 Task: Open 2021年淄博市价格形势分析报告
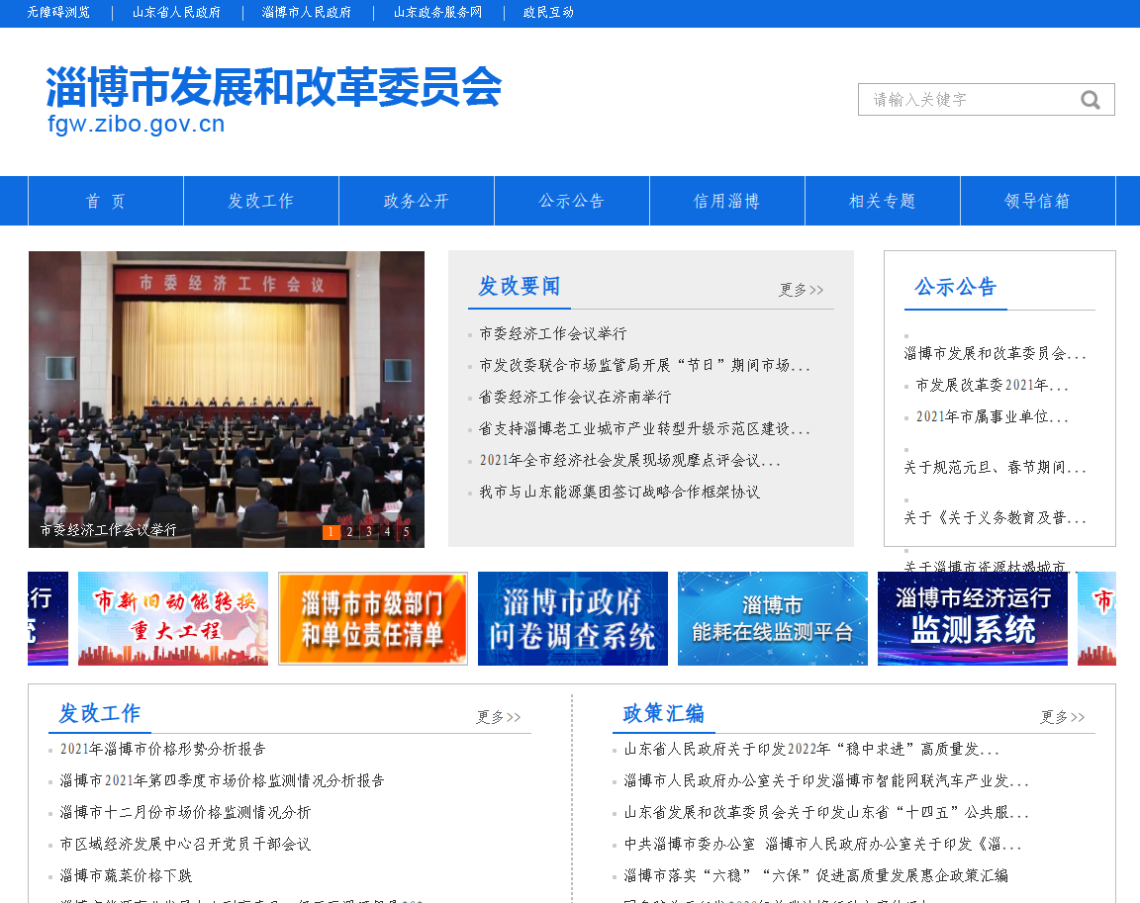click(x=163, y=749)
